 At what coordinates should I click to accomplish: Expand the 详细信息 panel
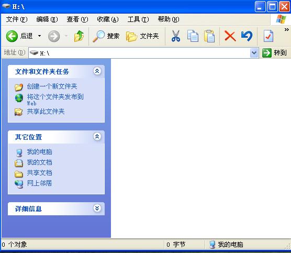97,208
